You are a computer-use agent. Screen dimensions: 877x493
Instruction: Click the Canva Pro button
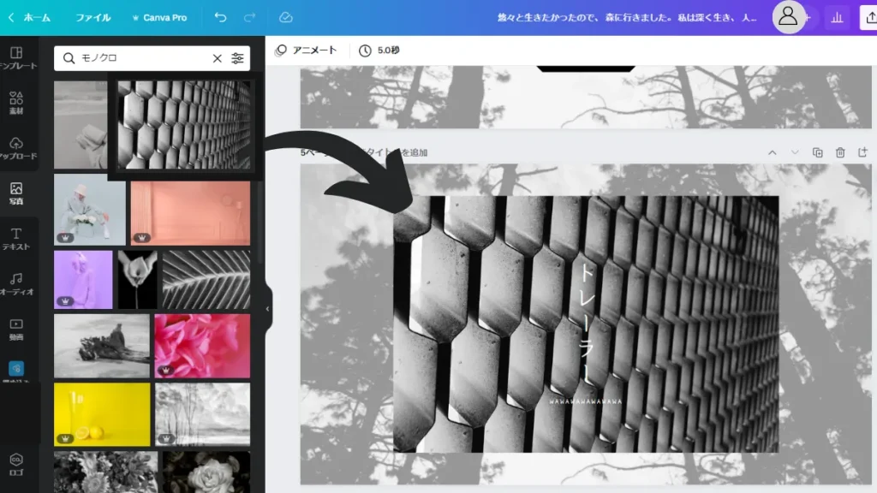coord(159,17)
